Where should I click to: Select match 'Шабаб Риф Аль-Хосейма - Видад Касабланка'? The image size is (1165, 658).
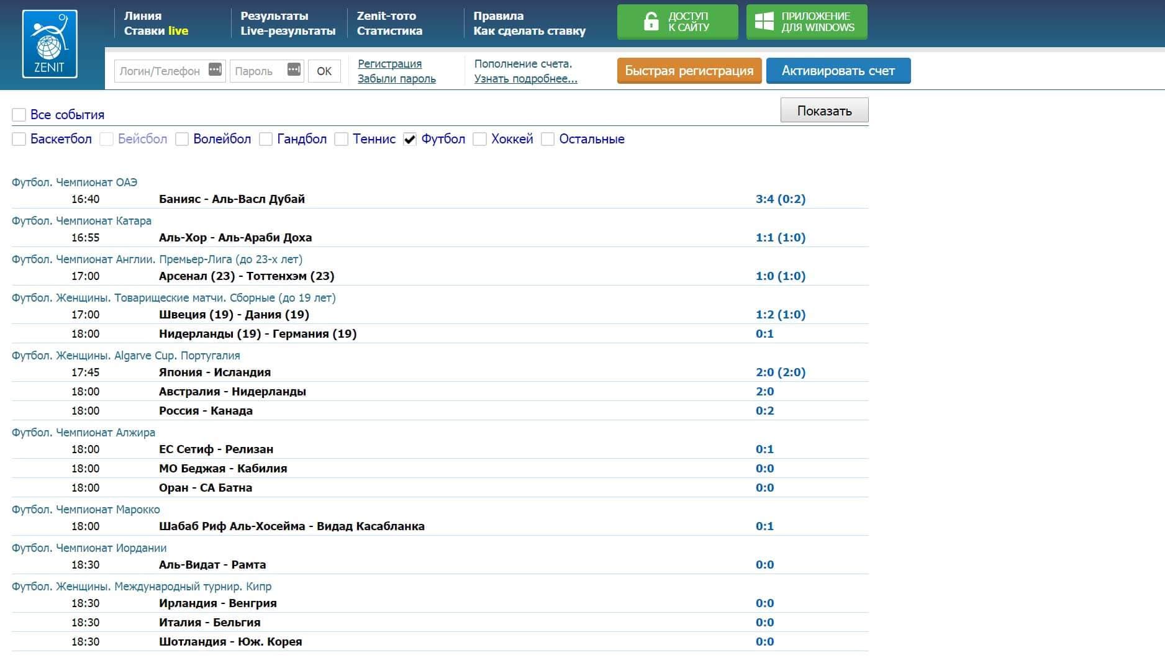click(x=292, y=526)
